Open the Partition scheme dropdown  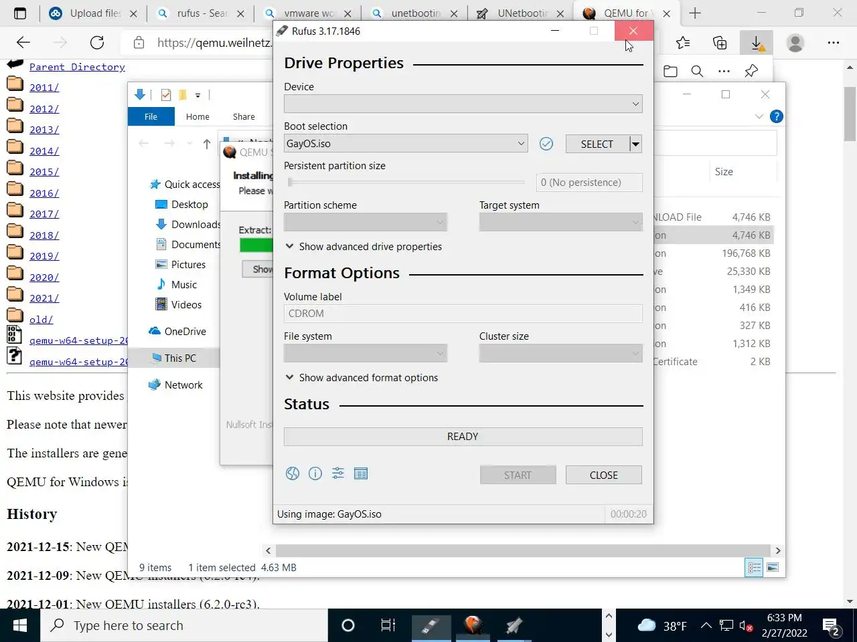pyautogui.click(x=366, y=222)
